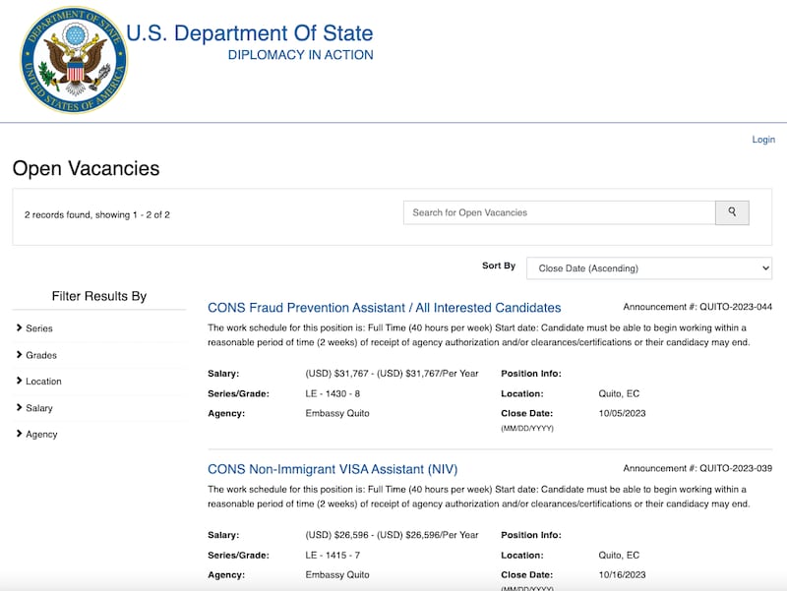Click the Login link
Image resolution: width=787 pixels, height=591 pixels.
[763, 140]
